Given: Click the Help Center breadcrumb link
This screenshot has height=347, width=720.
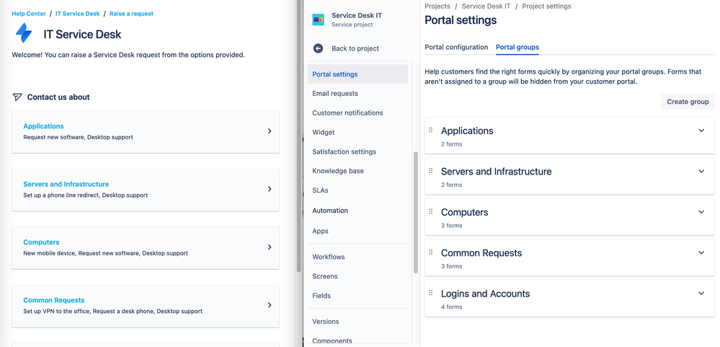Looking at the screenshot, I should pyautogui.click(x=29, y=14).
